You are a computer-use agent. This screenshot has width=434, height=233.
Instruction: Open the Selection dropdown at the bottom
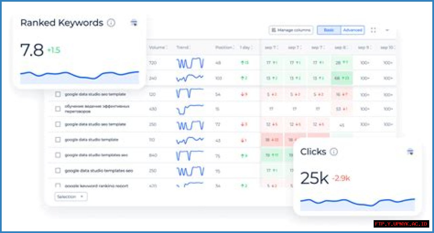click(71, 196)
